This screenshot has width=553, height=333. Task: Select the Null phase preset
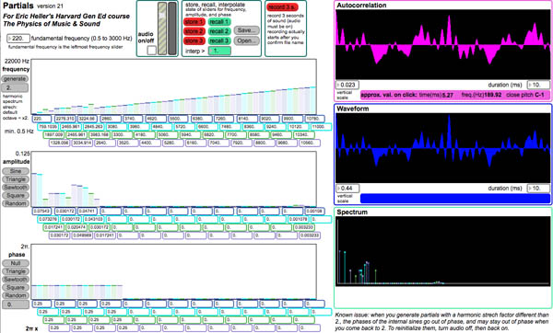(x=16, y=263)
